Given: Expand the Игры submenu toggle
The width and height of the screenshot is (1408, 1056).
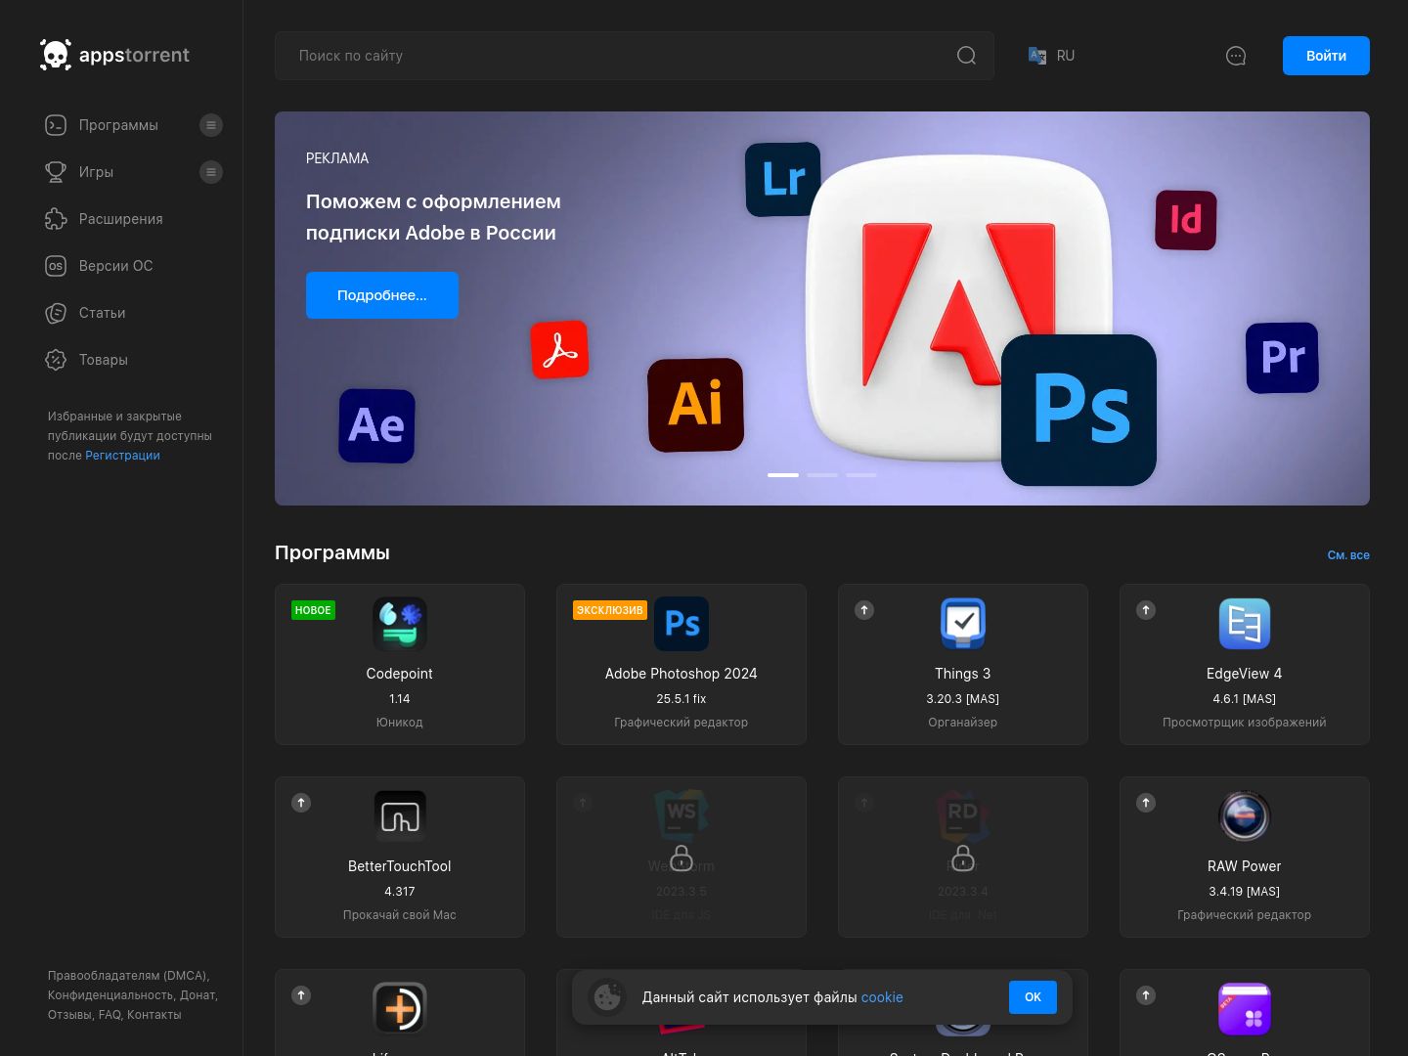Looking at the screenshot, I should 211,172.
